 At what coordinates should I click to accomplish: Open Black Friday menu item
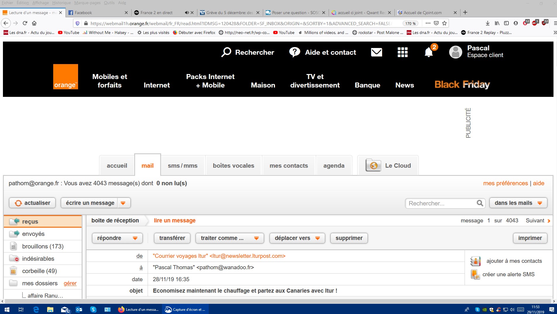[462, 85]
